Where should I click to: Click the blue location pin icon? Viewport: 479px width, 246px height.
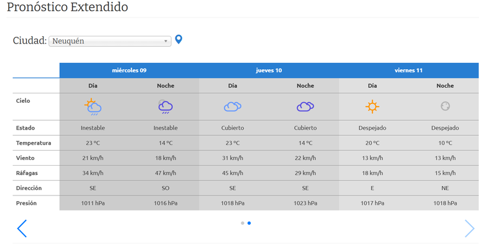(179, 39)
